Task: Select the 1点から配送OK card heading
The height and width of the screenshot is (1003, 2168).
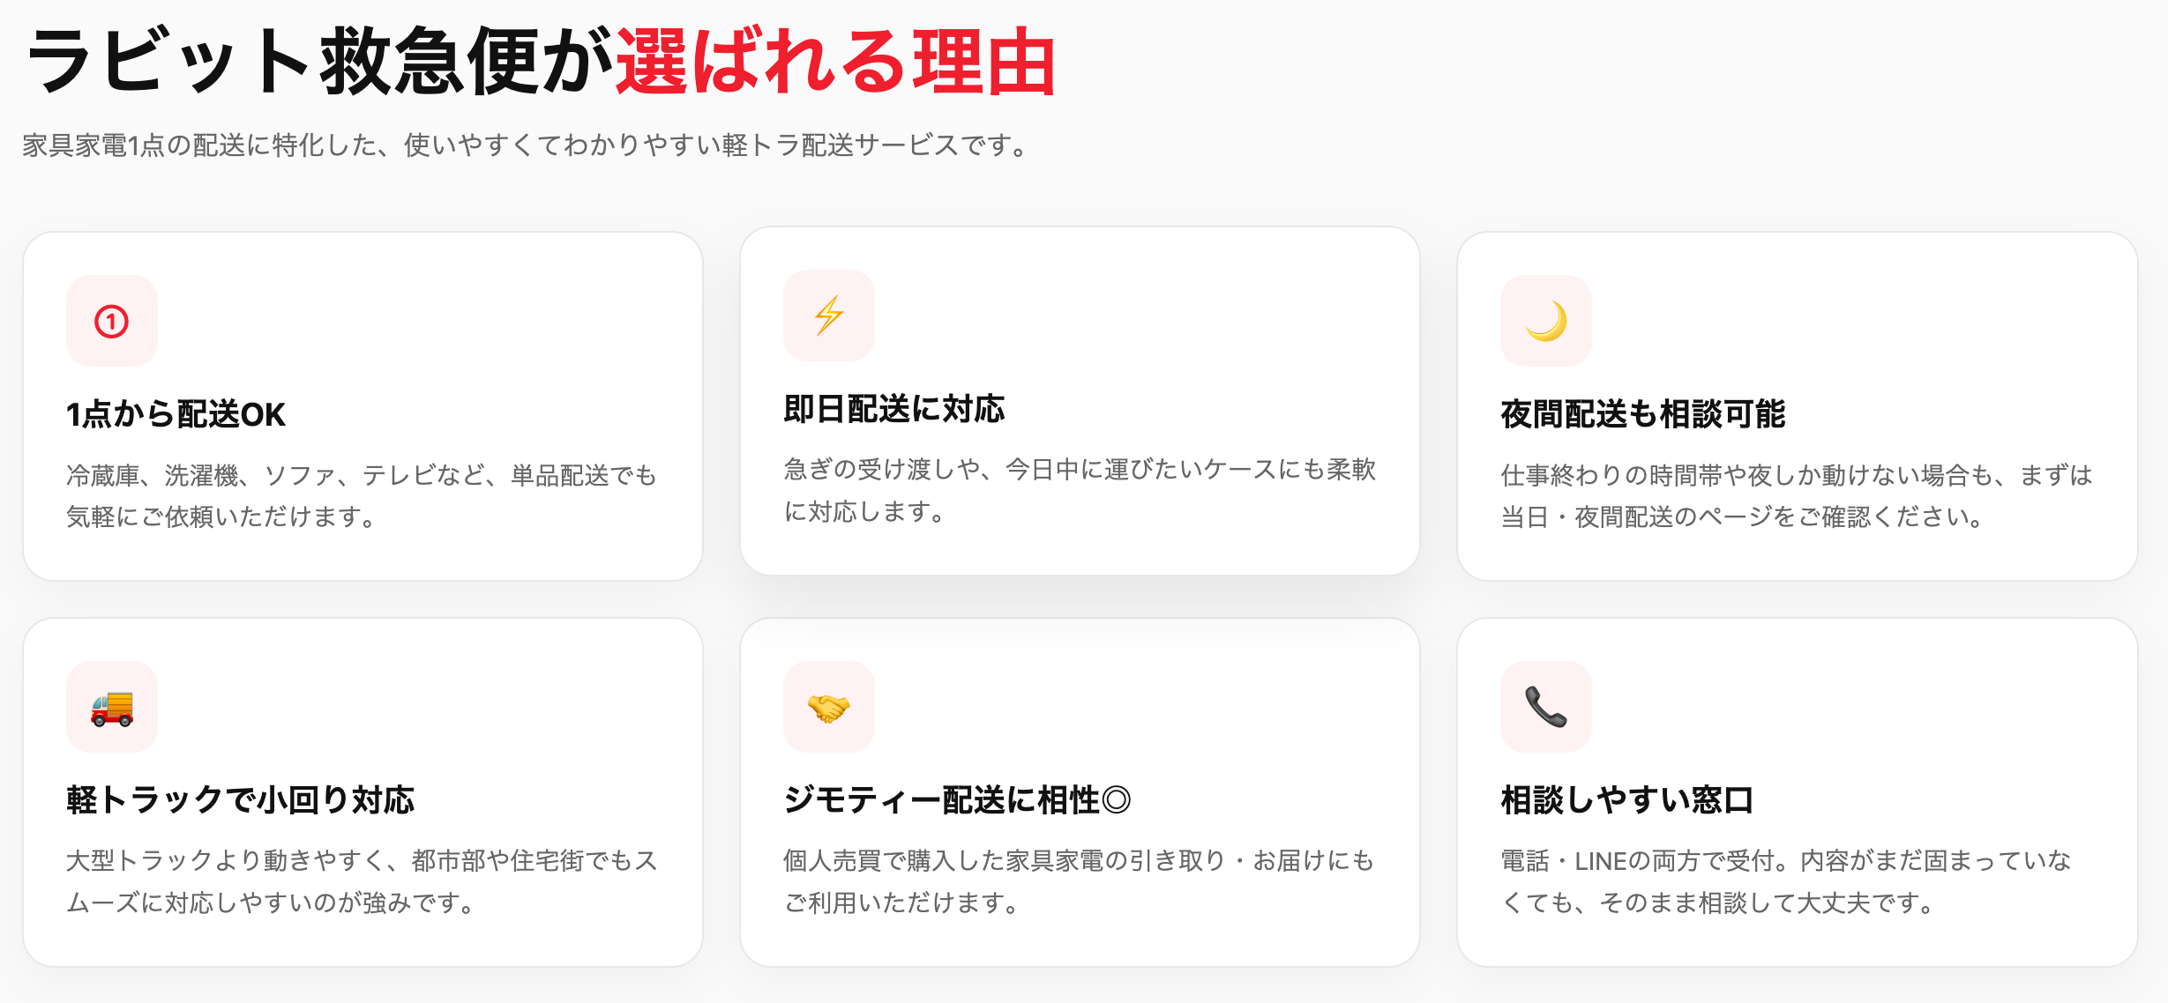Action: point(176,414)
